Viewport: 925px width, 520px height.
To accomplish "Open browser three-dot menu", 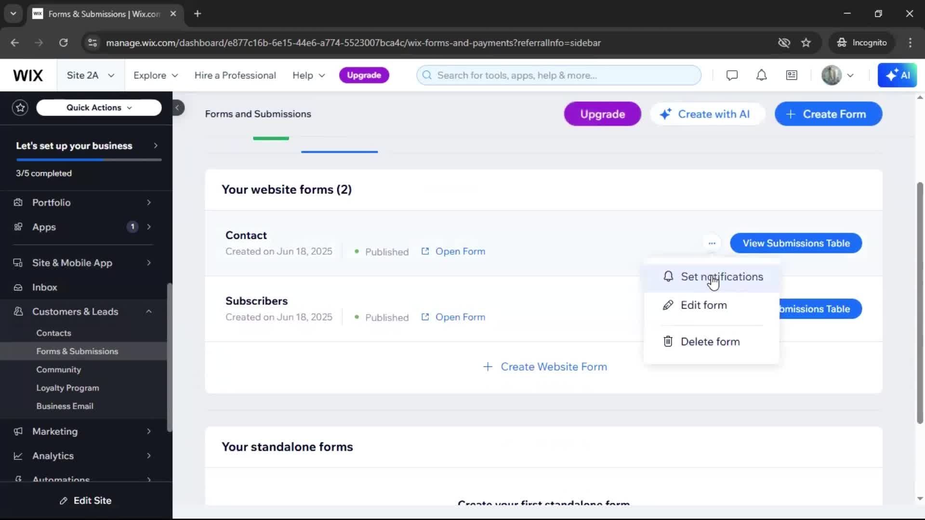I will pos(910,43).
